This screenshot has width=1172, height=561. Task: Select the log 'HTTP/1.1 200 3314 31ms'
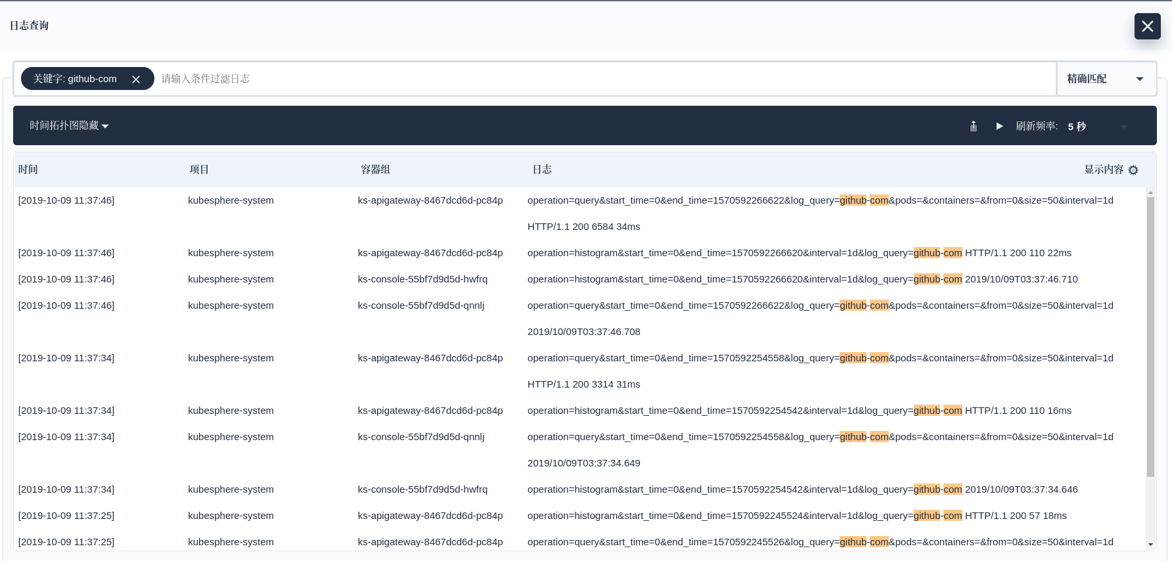[583, 384]
